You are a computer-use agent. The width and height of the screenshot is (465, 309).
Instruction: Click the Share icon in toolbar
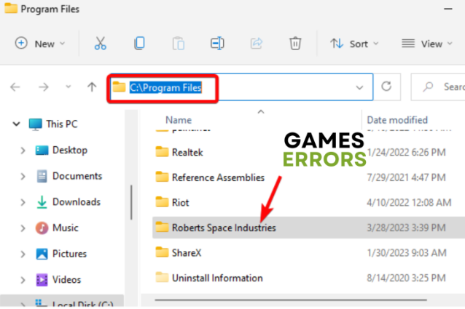(x=256, y=44)
